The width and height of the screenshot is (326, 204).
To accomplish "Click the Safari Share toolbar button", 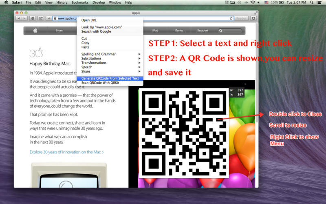I will (x=41, y=18).
